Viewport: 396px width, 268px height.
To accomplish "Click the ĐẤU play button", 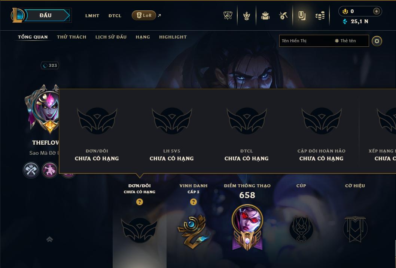I will click(x=46, y=15).
